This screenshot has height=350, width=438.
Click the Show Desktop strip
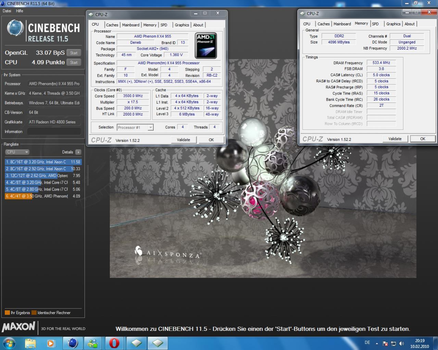tap(436, 343)
